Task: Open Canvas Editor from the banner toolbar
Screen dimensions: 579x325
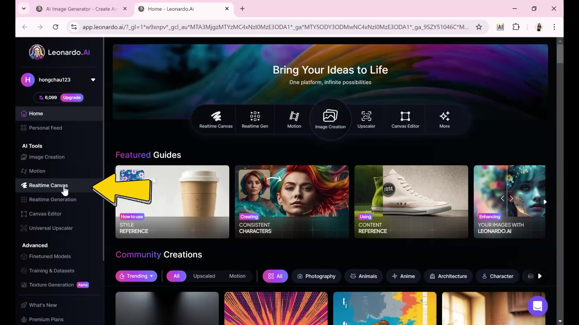Action: coord(405,119)
